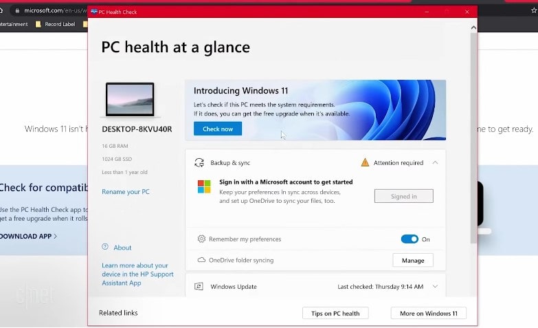The height and width of the screenshot is (328, 538).
Task: Click the Backup & sync icon
Action: click(x=199, y=162)
